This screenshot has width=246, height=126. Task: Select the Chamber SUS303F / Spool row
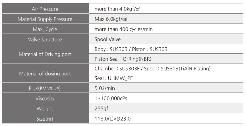166,68
